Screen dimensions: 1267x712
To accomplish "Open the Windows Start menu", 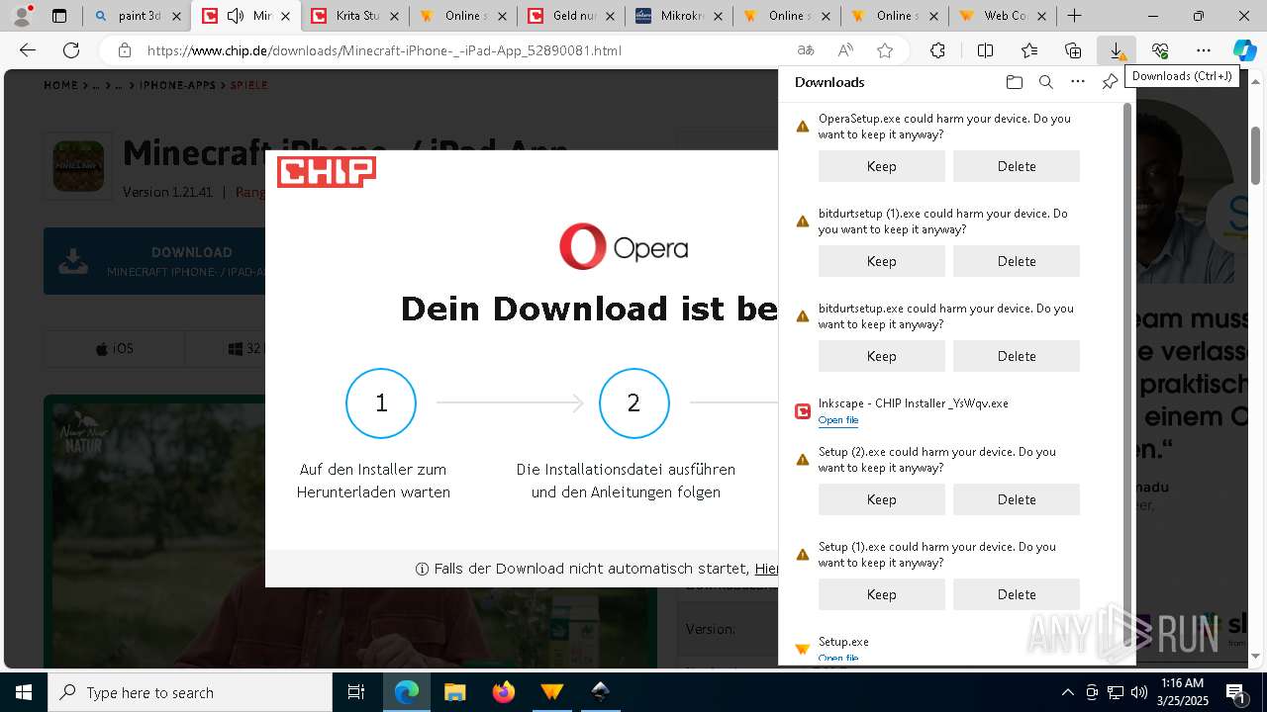I will tap(24, 692).
